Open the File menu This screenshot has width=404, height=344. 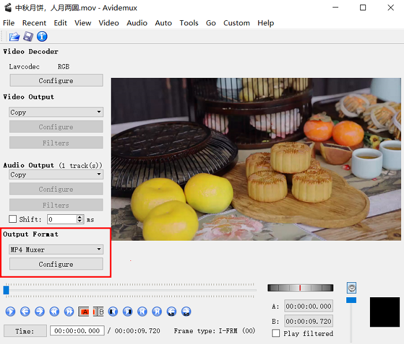[9, 23]
